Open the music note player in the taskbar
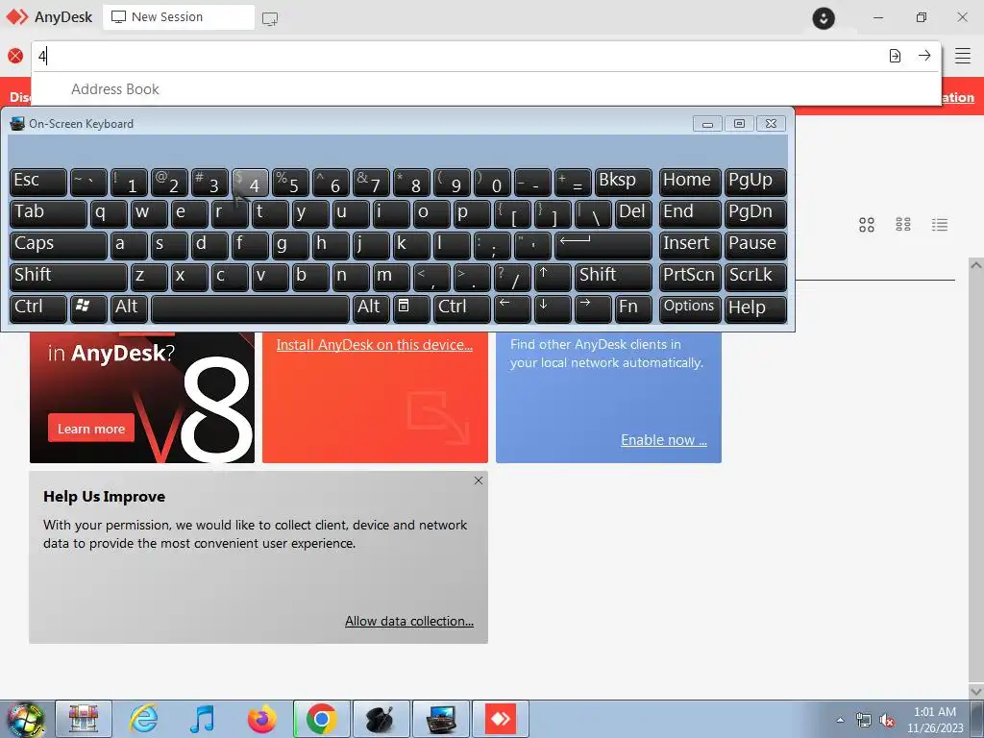984x738 pixels. (x=202, y=719)
